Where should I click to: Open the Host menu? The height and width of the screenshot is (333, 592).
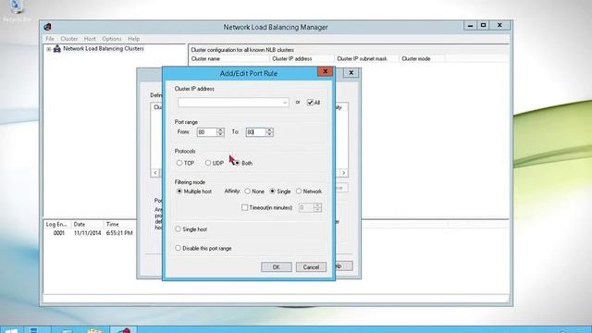(x=90, y=39)
